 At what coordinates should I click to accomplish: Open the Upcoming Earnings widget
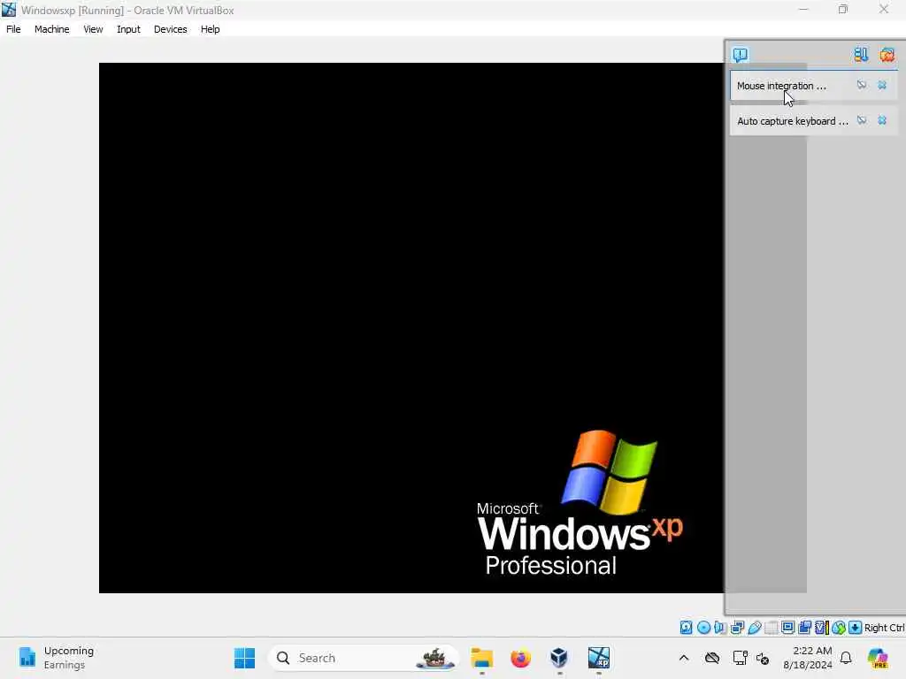point(57,658)
